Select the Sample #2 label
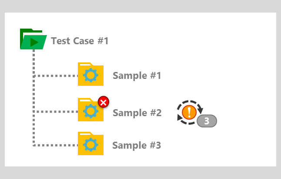The height and width of the screenshot is (179, 281). tap(137, 113)
